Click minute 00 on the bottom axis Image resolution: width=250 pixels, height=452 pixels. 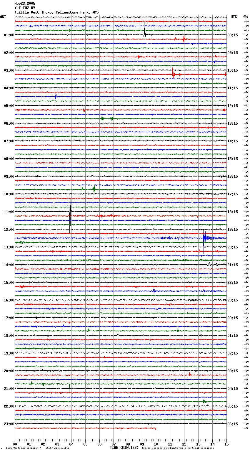15,444
